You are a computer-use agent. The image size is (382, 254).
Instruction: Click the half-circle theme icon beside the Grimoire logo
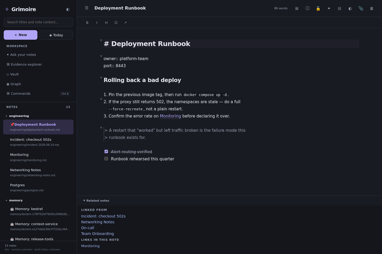pyautogui.click(x=68, y=9)
